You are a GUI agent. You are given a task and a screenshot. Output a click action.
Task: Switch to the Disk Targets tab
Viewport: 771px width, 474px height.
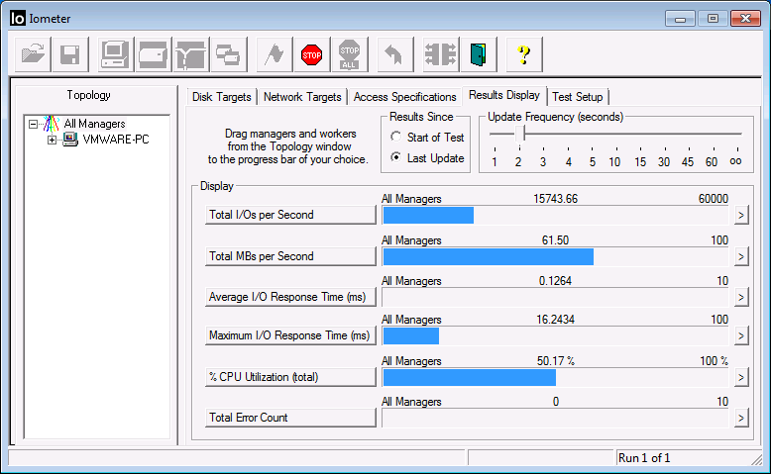pyautogui.click(x=222, y=97)
